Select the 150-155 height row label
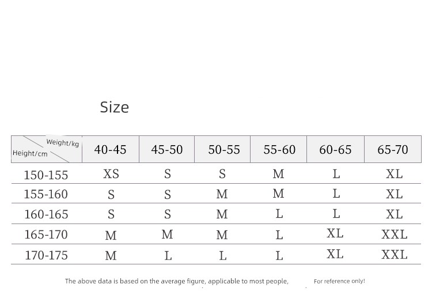Viewport: 432px width, 303px height. (x=46, y=175)
